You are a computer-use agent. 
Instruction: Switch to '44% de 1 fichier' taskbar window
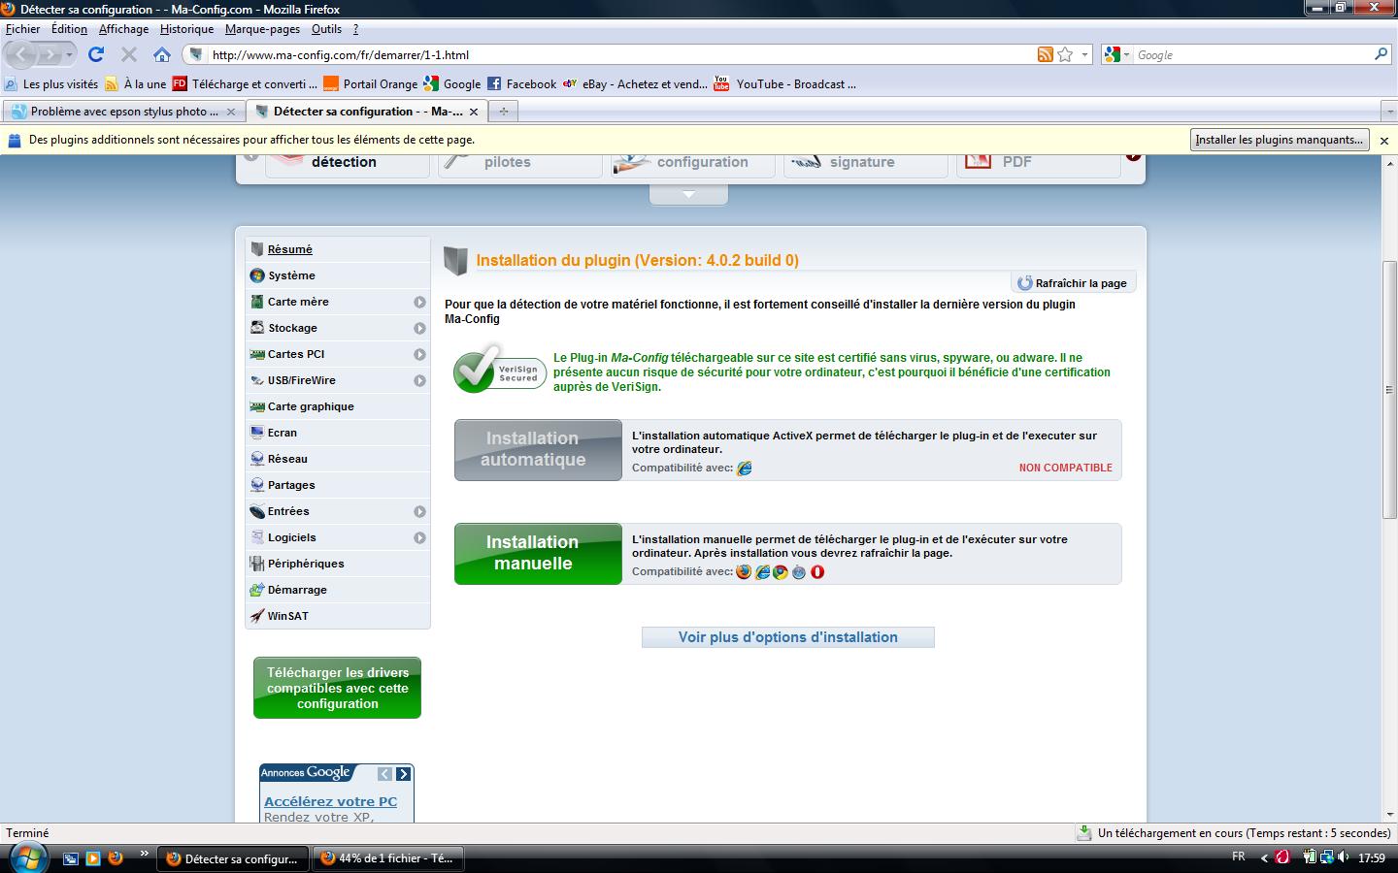(388, 858)
